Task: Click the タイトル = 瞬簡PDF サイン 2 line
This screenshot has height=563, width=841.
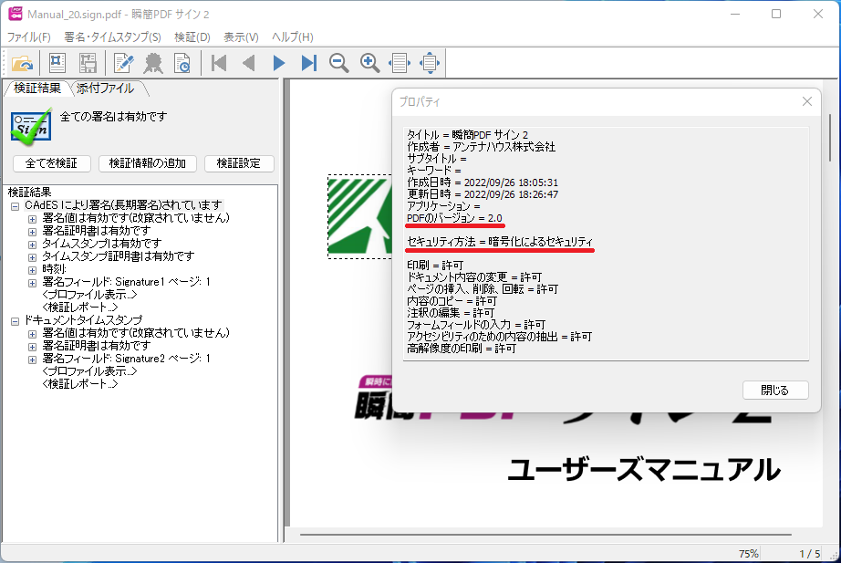Action: pos(467,135)
